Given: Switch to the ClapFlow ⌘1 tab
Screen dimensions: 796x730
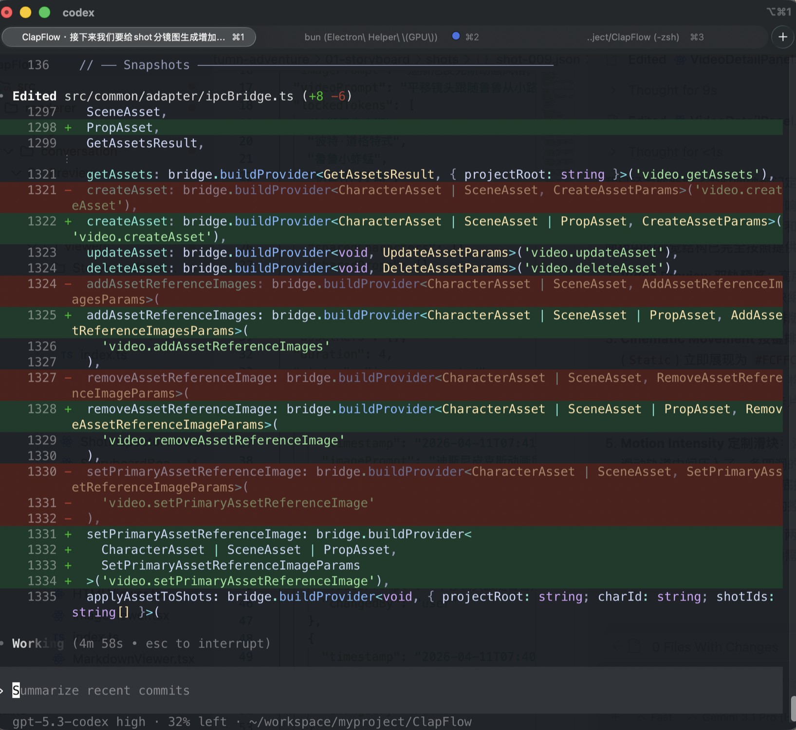Looking at the screenshot, I should (x=129, y=37).
